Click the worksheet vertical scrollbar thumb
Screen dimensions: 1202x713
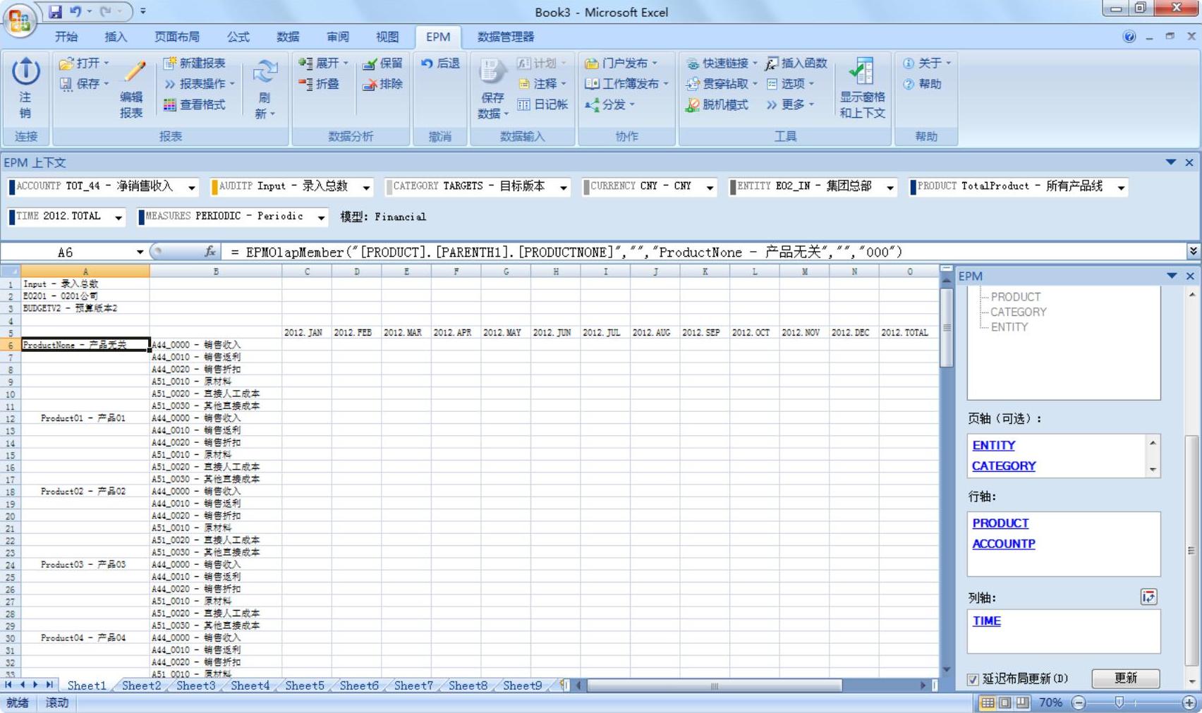(947, 327)
